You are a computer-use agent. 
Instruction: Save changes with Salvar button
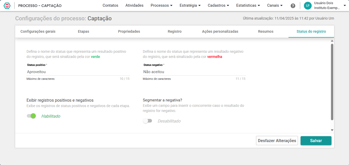coord(316,141)
